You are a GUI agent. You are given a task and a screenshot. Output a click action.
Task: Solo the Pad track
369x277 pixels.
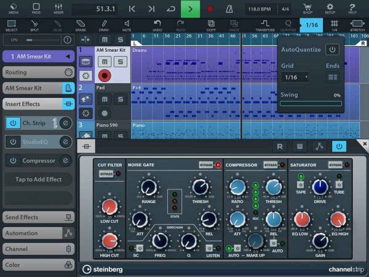point(120,99)
